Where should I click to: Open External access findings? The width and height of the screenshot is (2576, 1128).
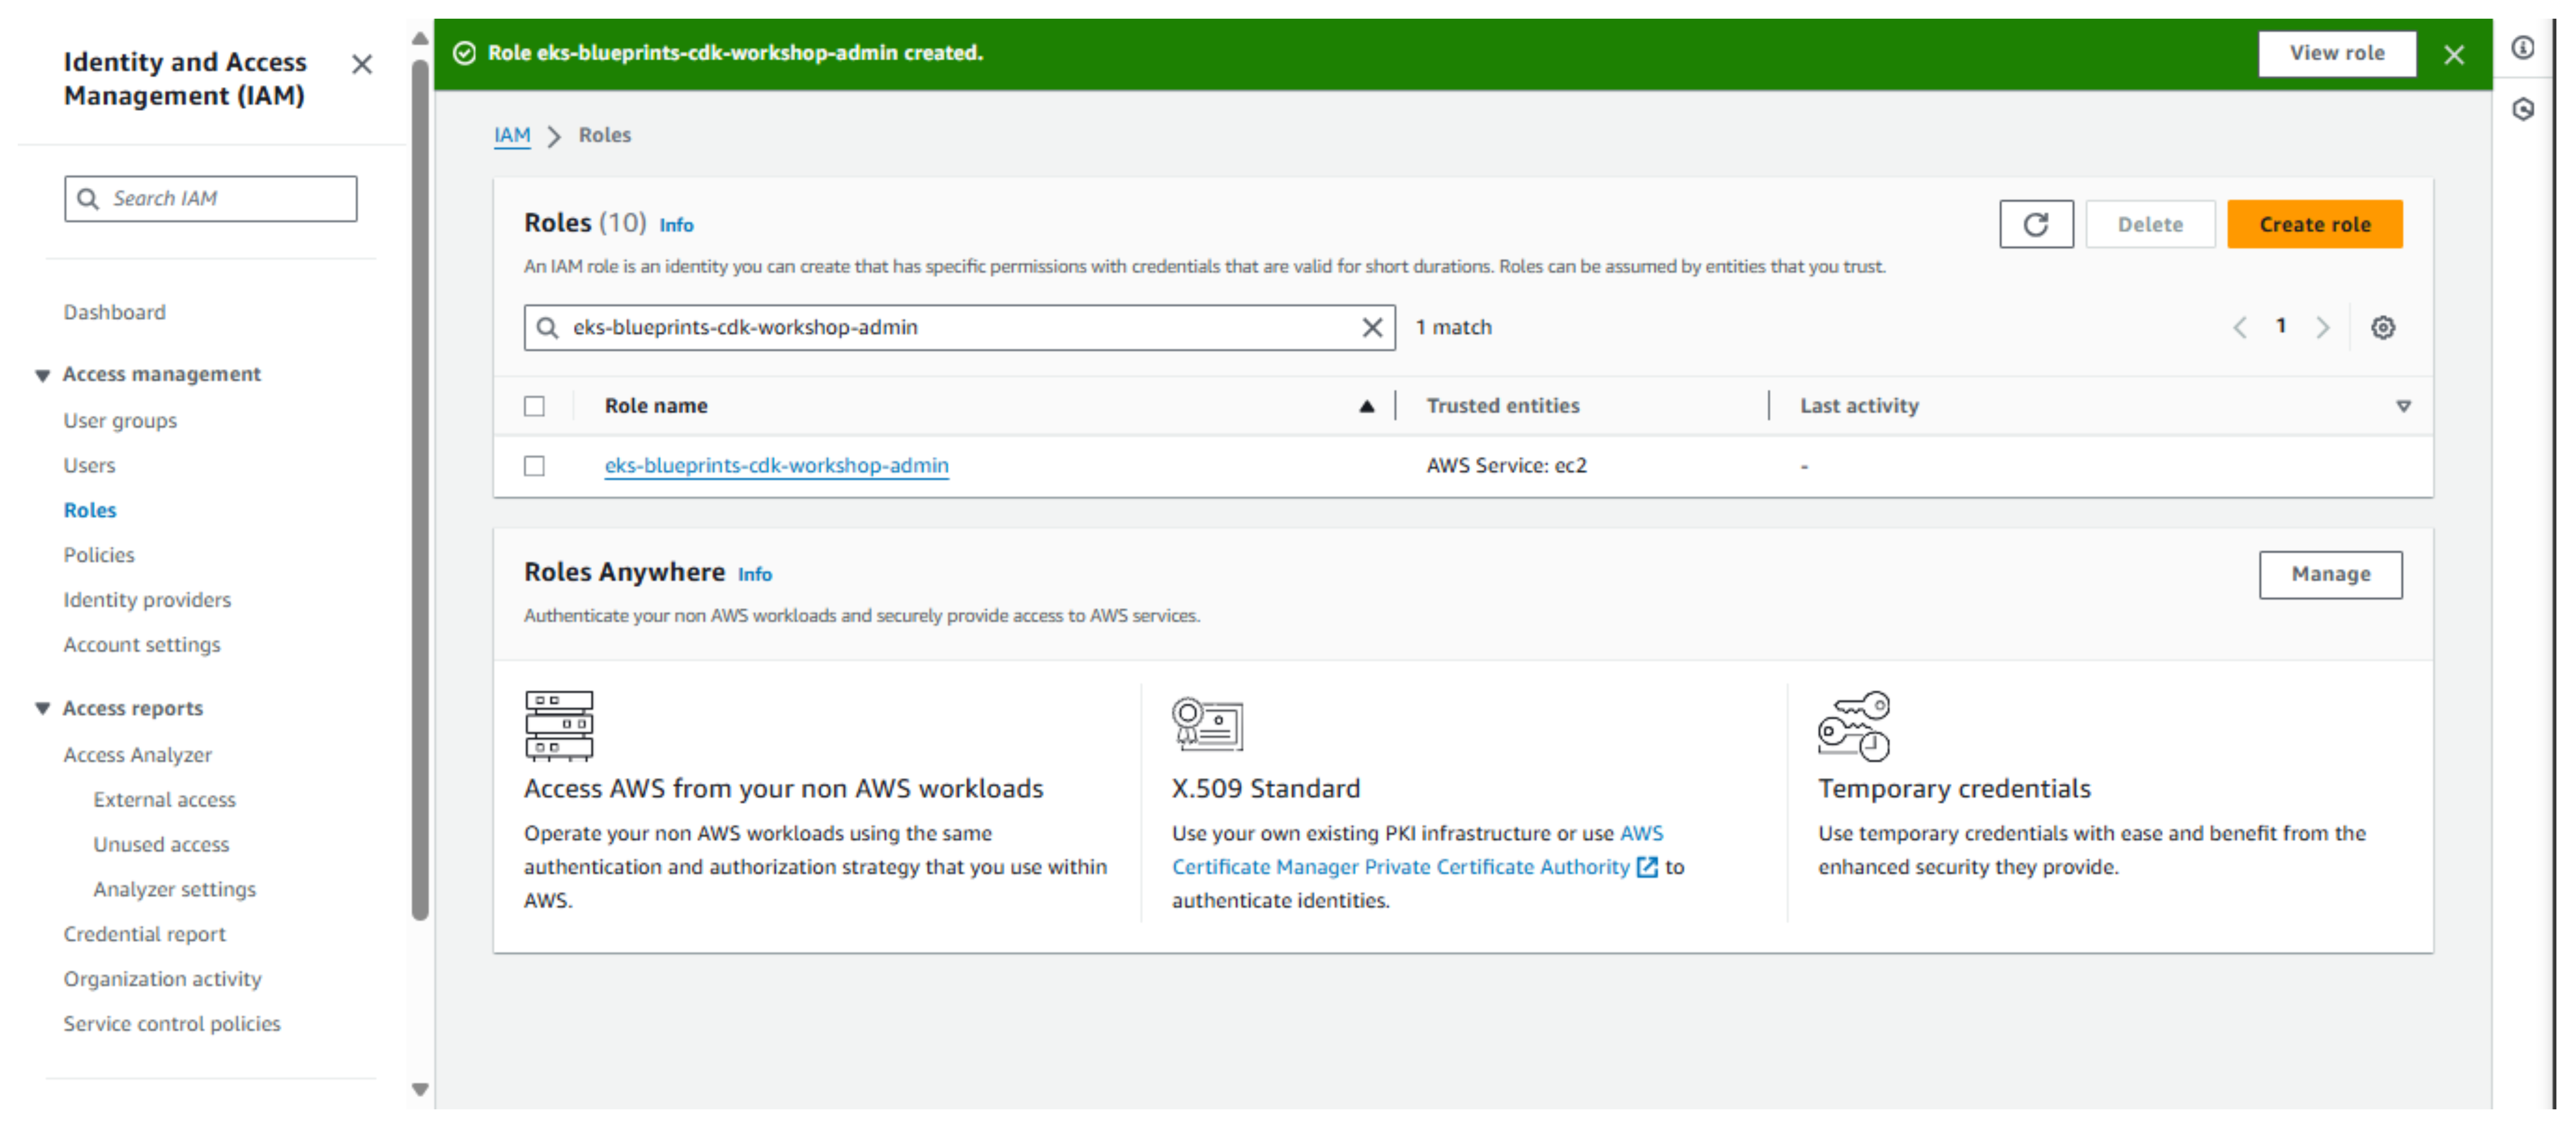pos(165,800)
